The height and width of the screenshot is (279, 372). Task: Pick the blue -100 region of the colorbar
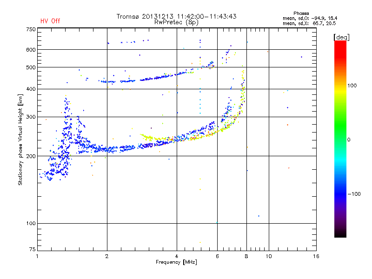click(340, 193)
